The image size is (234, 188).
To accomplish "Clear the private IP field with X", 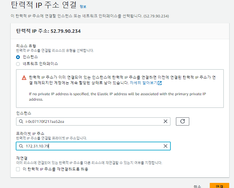I will (165, 146).
